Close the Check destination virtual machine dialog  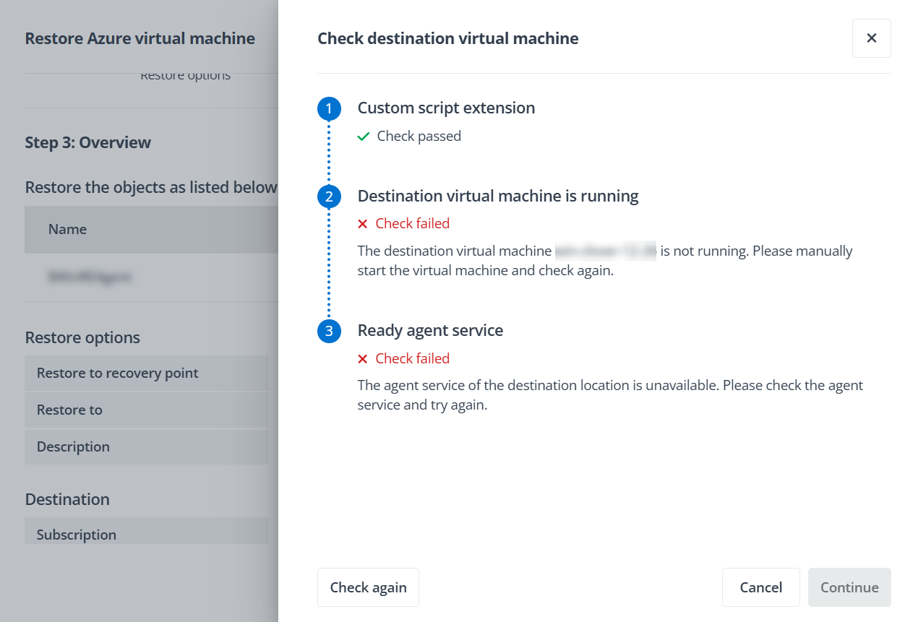click(871, 38)
